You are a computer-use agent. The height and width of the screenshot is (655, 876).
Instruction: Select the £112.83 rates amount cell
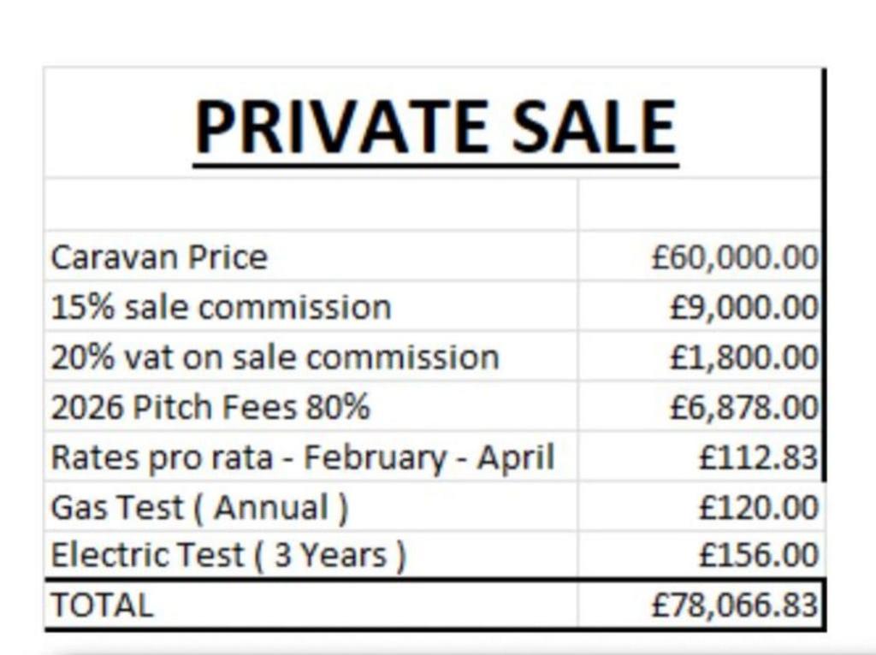(x=700, y=457)
